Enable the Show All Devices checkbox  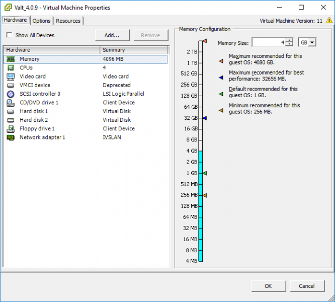9,35
